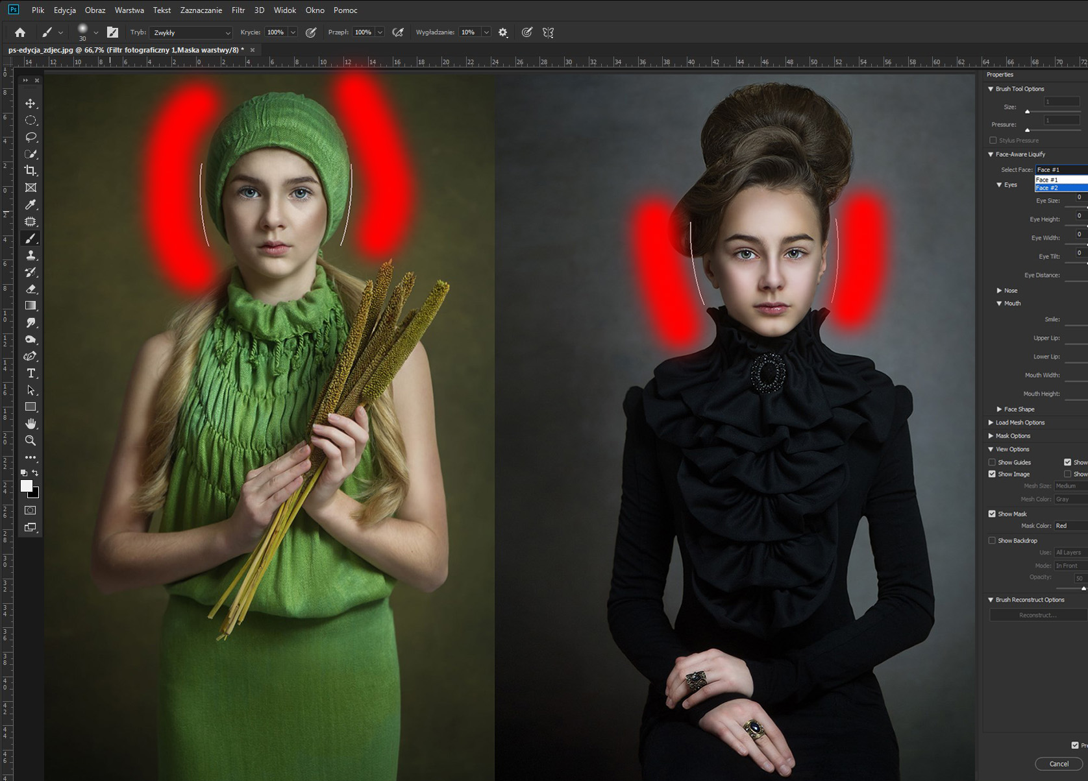Expand the Mask Options section
The width and height of the screenshot is (1088, 781).
click(x=991, y=436)
